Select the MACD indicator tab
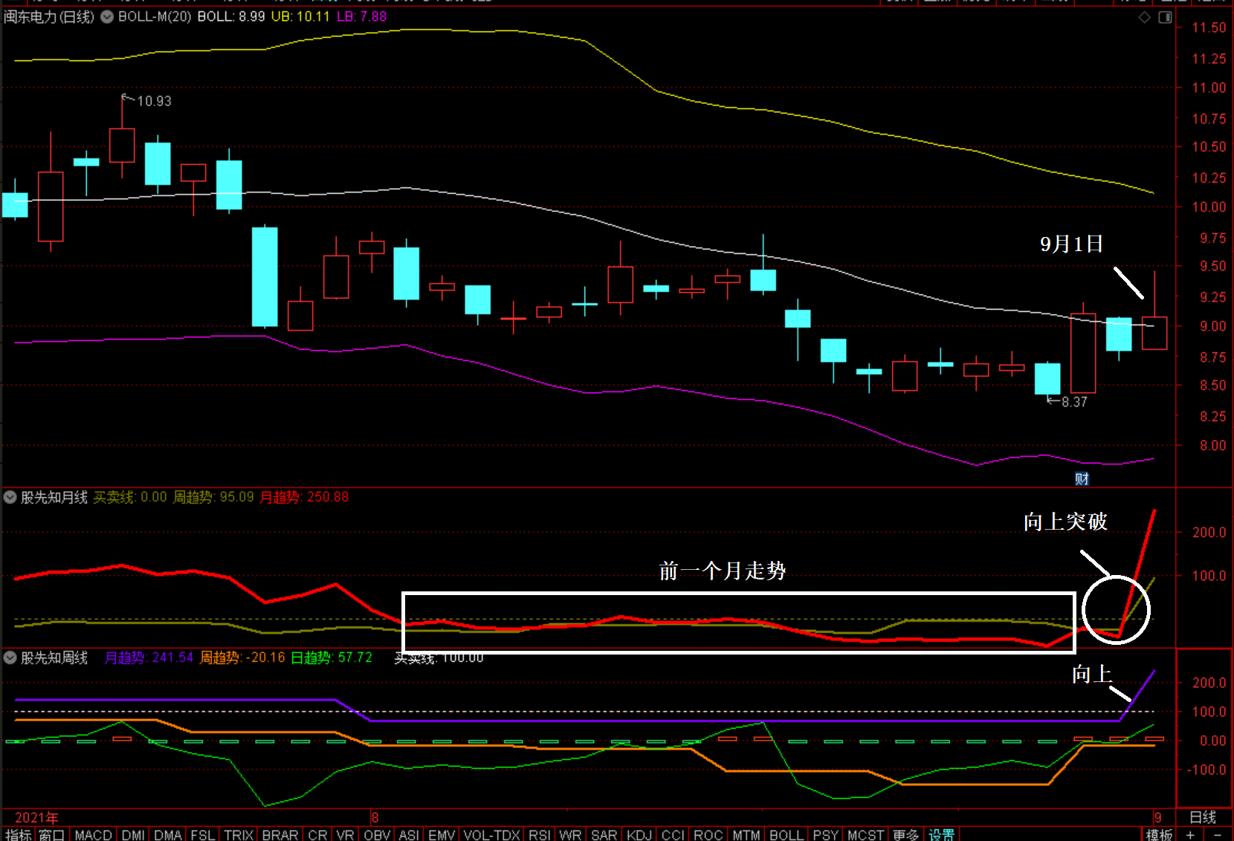The image size is (1234, 841). [93, 835]
